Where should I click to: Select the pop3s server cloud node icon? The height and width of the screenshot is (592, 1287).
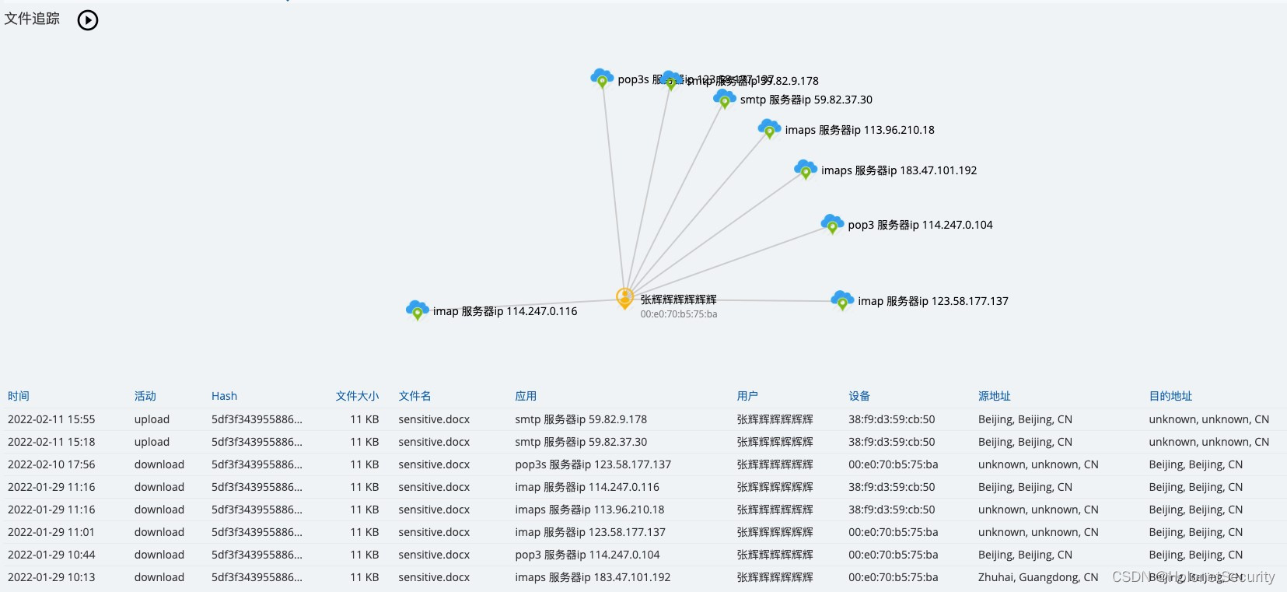pos(602,78)
